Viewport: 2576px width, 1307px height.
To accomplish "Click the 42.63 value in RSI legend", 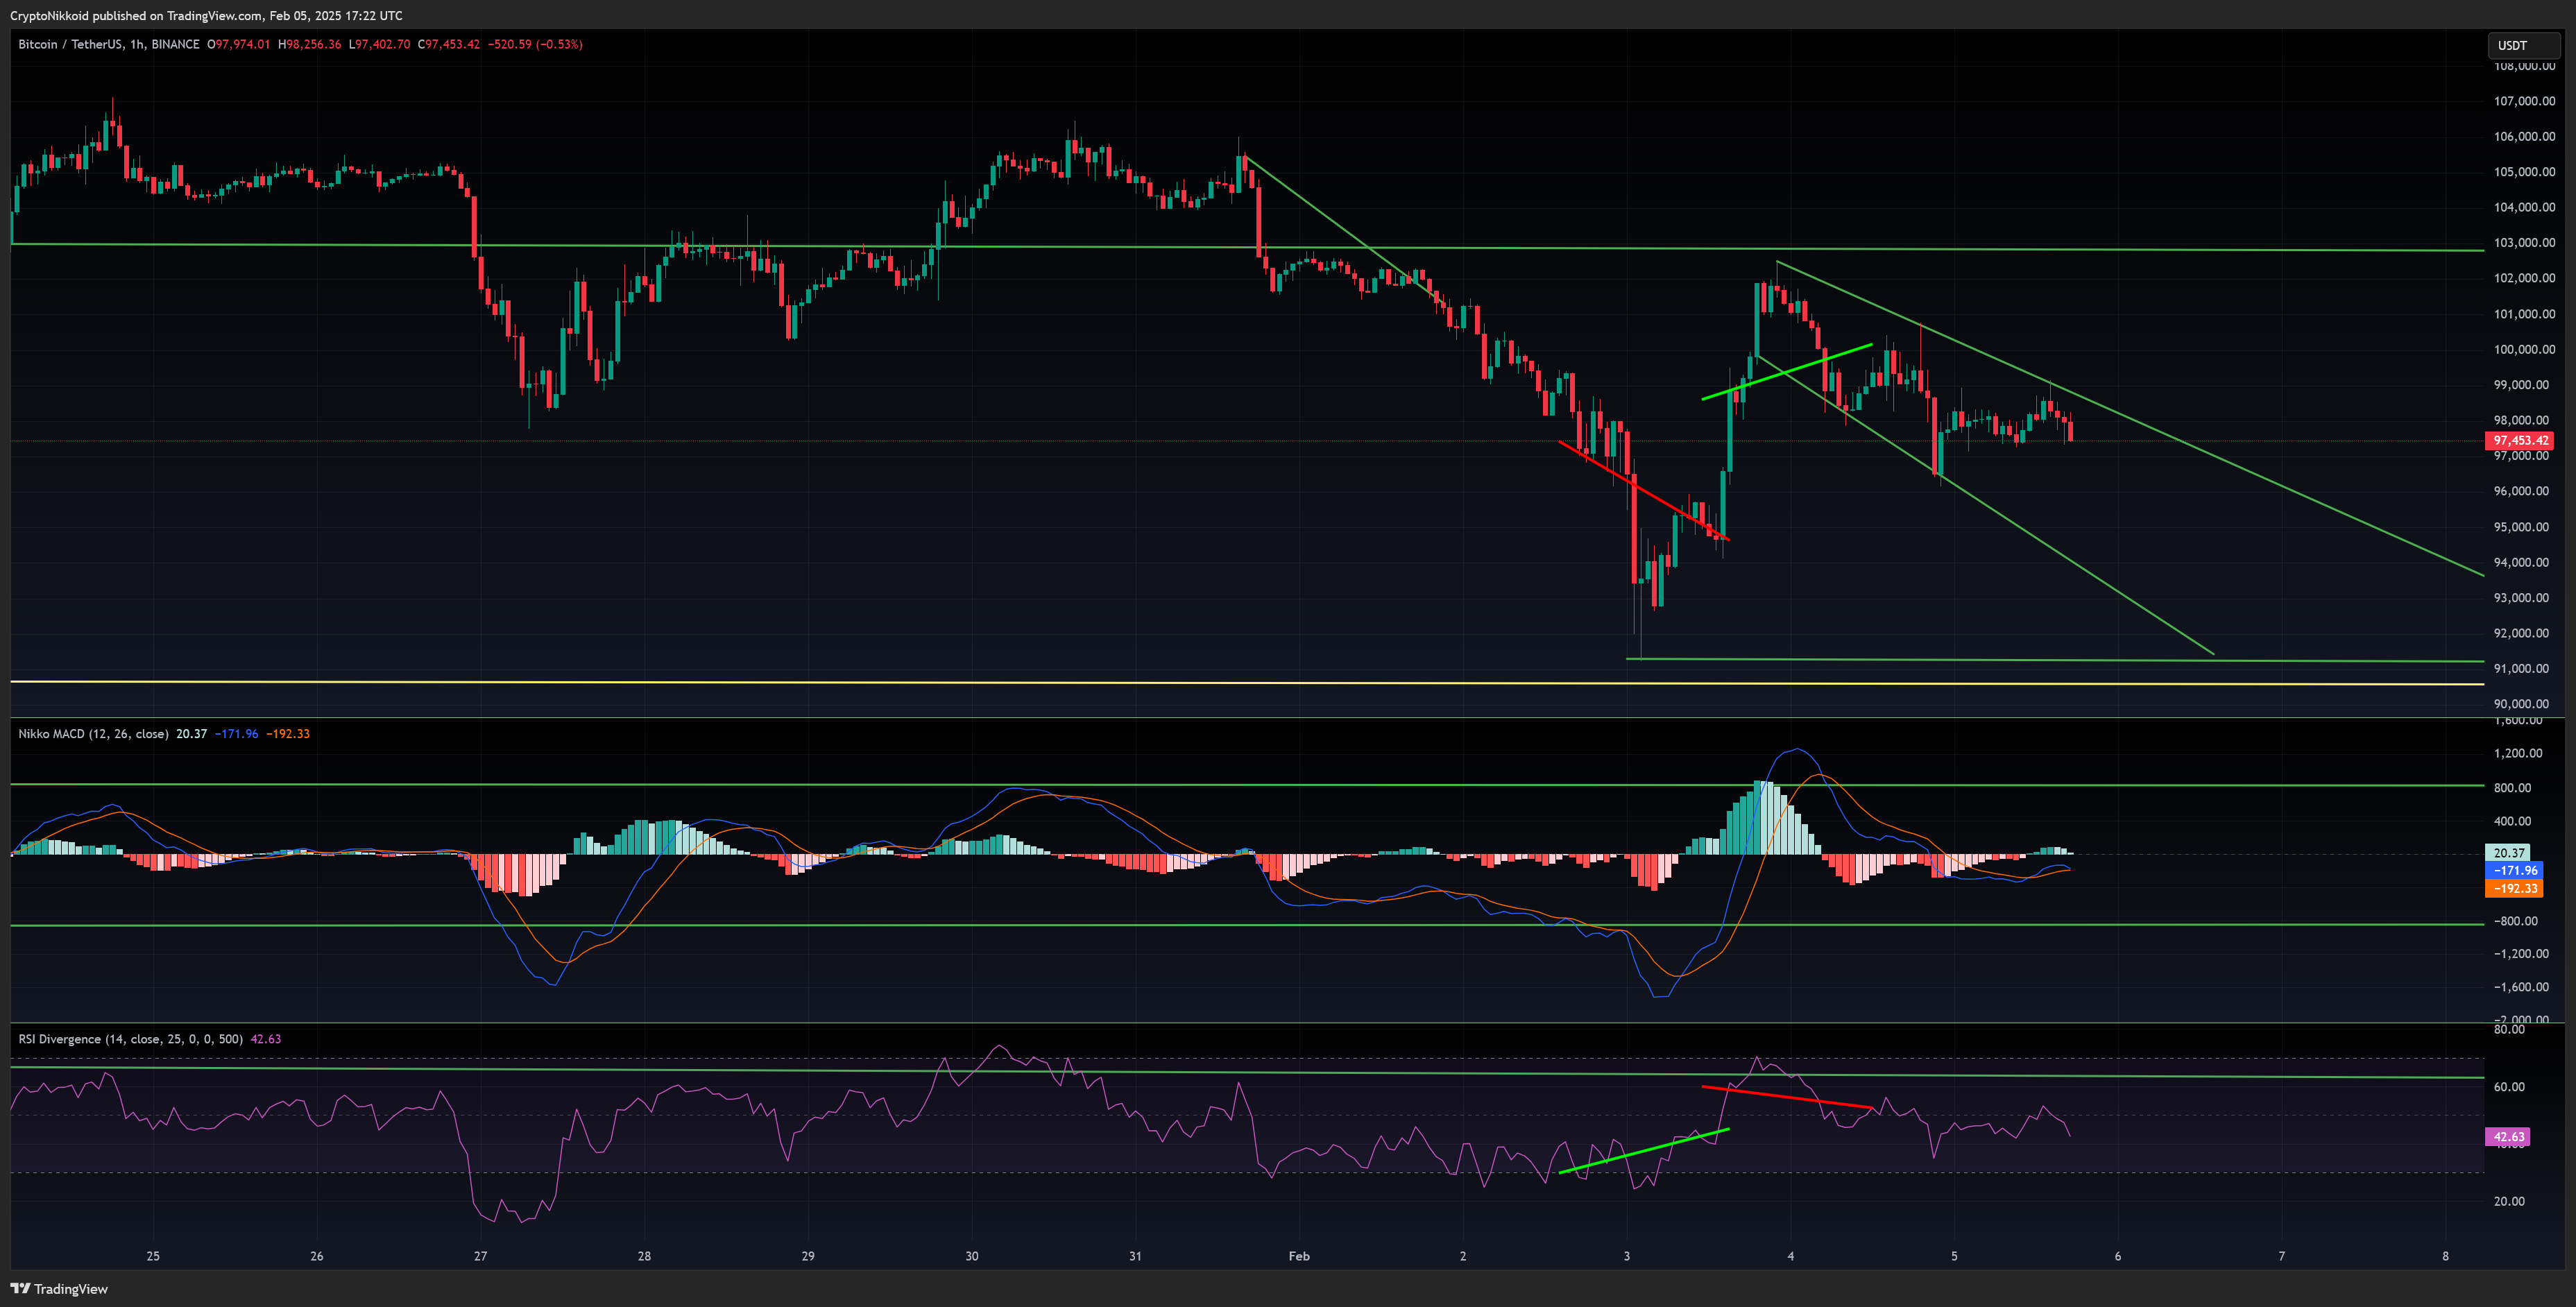I will click(266, 1039).
